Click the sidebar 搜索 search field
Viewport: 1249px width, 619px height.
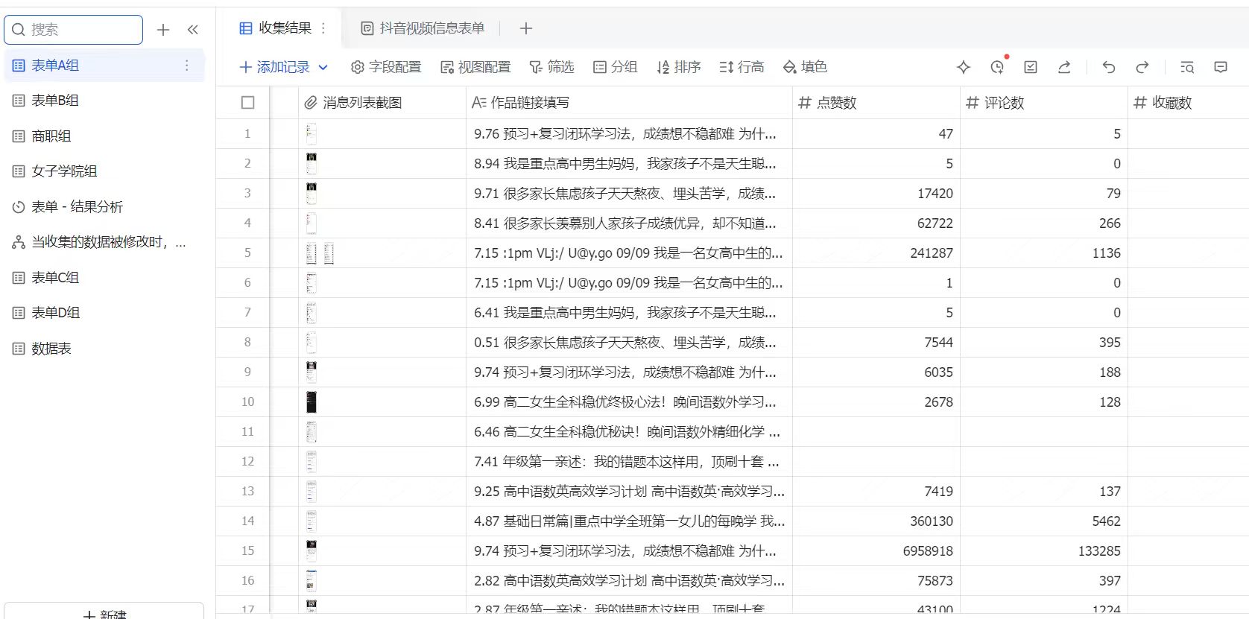pos(74,30)
